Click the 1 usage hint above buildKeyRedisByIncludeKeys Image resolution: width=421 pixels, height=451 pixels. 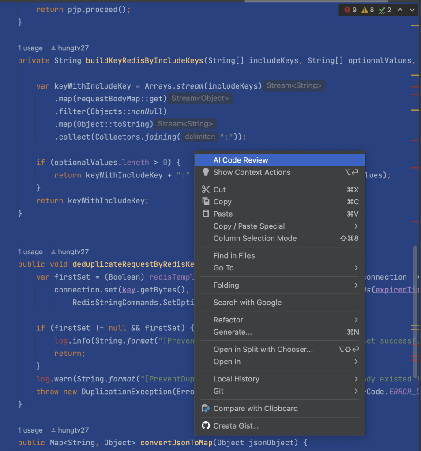click(30, 48)
